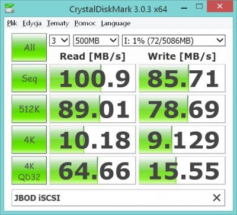This screenshot has width=237, height=215.
Task: Open the Tematy menu
Action: click(58, 24)
